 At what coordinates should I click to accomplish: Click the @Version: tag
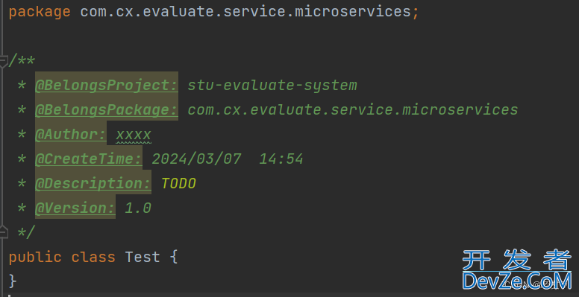(x=75, y=208)
